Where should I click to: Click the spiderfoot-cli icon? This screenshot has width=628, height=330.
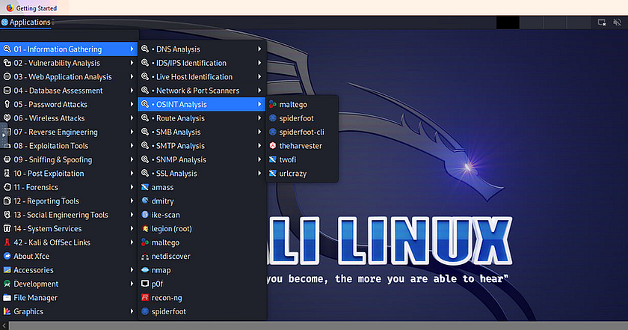pyautogui.click(x=273, y=132)
